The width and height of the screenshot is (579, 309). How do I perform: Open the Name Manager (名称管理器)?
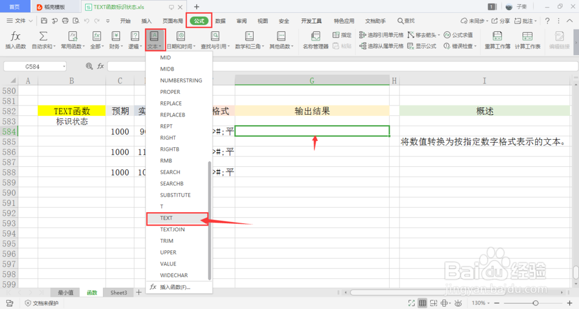(x=316, y=40)
